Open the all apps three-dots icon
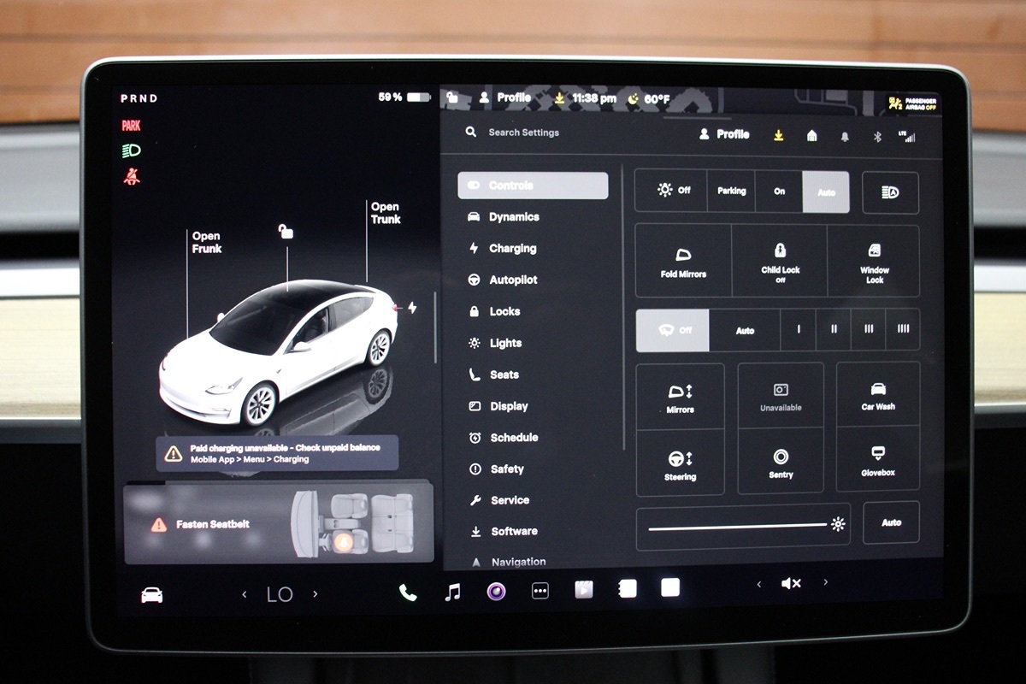The height and width of the screenshot is (684, 1026). [x=540, y=591]
